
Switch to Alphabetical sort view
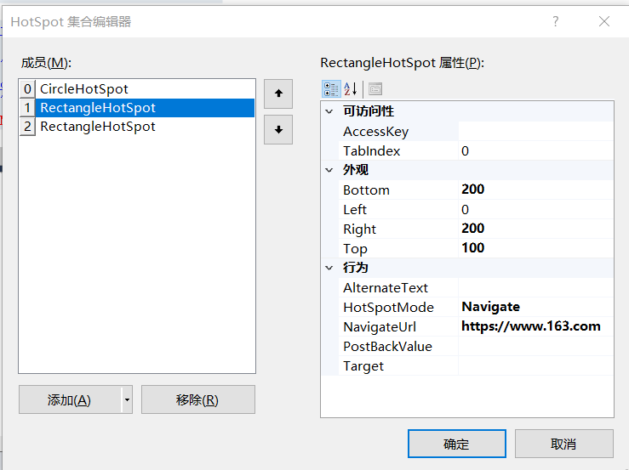[350, 88]
